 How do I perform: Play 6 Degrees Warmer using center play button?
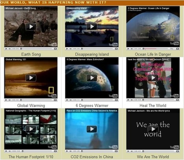coord(92,78)
